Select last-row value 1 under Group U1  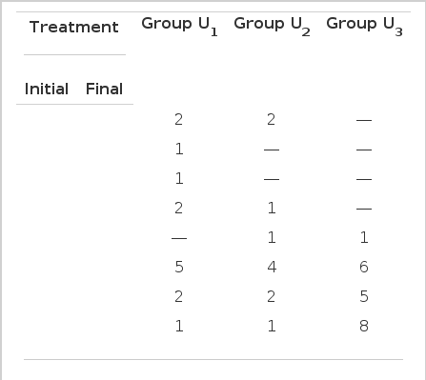click(179, 326)
